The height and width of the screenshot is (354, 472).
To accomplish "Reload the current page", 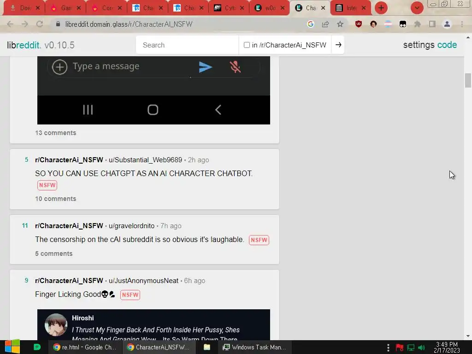I will point(40,24).
